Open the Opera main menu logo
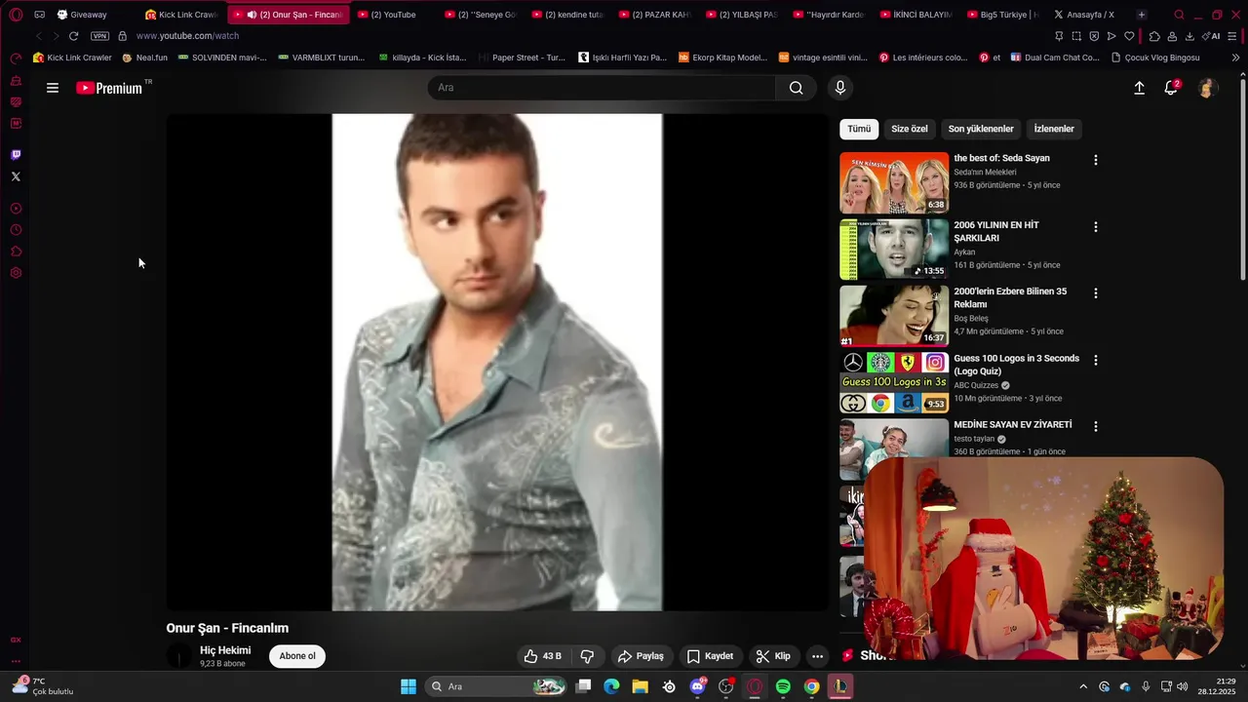This screenshot has height=702, width=1248. pos(16,15)
